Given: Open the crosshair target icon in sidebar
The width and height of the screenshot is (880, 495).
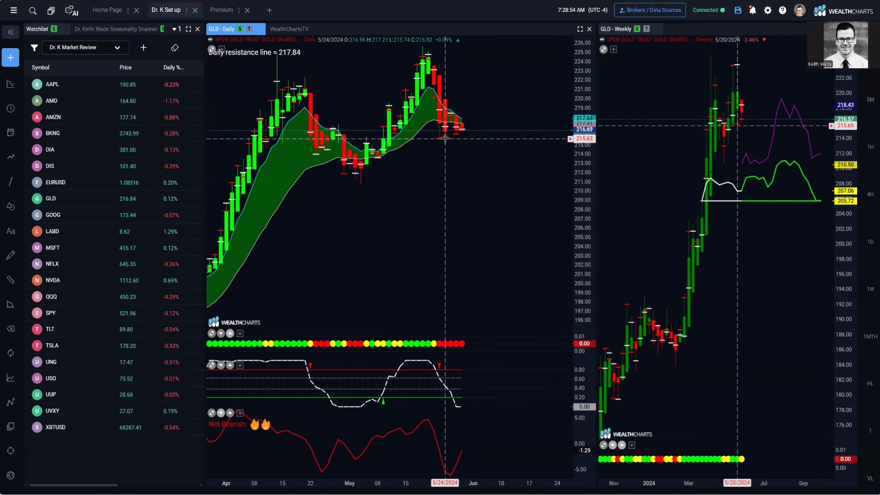Looking at the screenshot, I should coord(11,451).
